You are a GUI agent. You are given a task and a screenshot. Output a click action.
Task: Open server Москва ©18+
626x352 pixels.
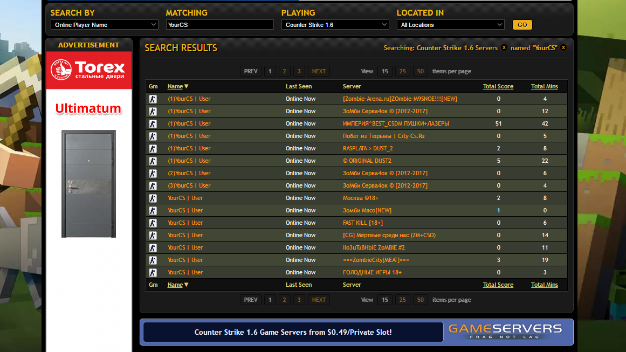coord(361,198)
